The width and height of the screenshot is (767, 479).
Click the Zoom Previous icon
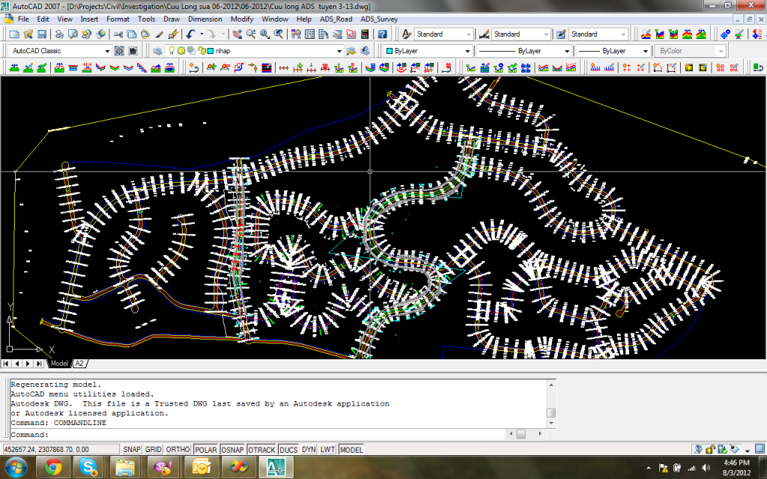point(279,34)
